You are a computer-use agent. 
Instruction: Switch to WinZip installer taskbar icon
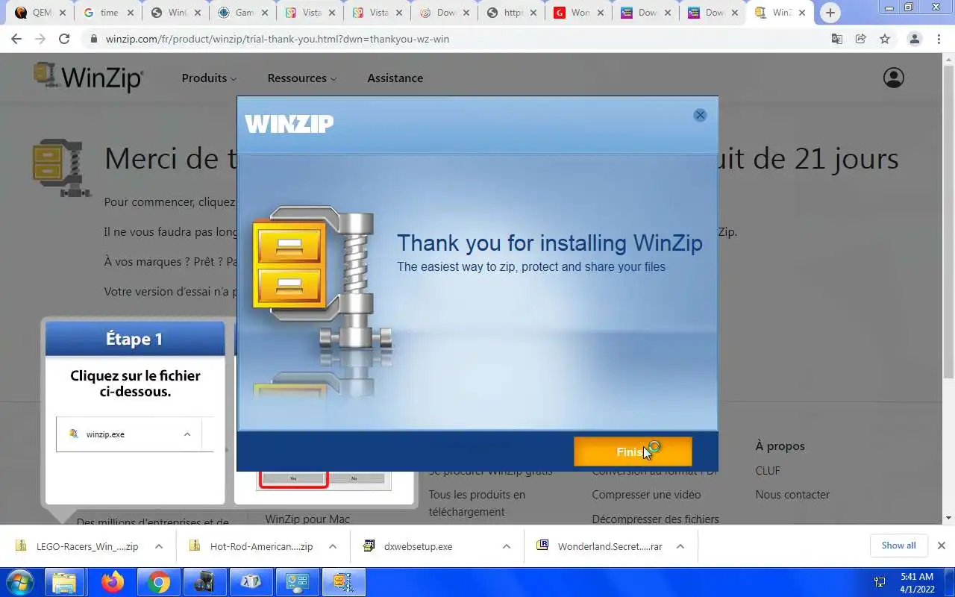pyautogui.click(x=343, y=582)
